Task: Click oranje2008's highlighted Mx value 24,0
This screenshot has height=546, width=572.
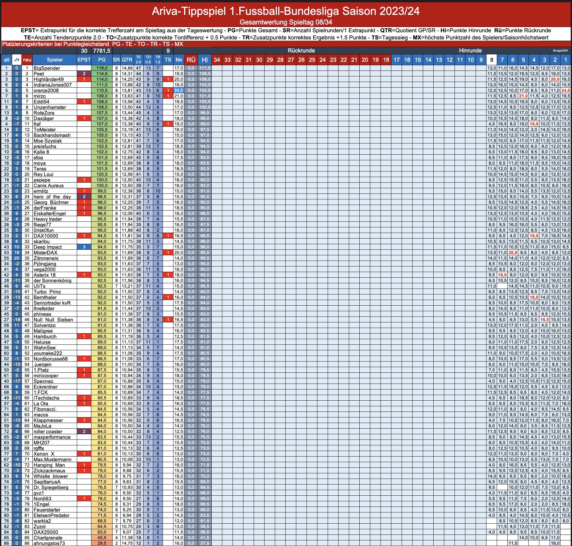Action: (x=179, y=90)
